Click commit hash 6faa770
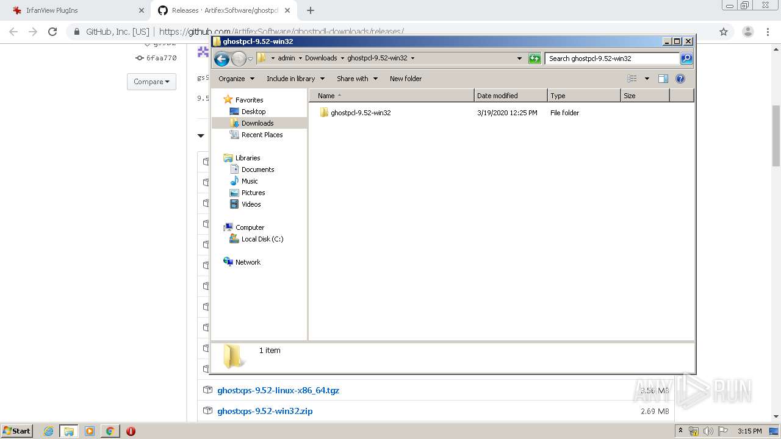Screen dimensions: 781x439 tap(161, 58)
